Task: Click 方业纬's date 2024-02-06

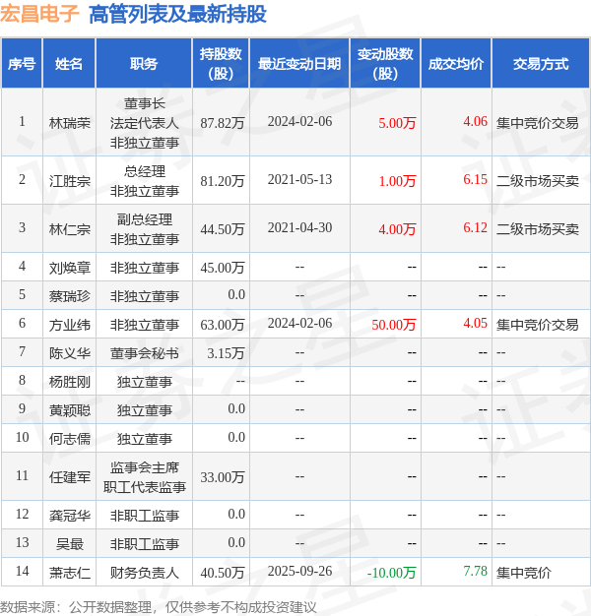Action: tap(299, 323)
